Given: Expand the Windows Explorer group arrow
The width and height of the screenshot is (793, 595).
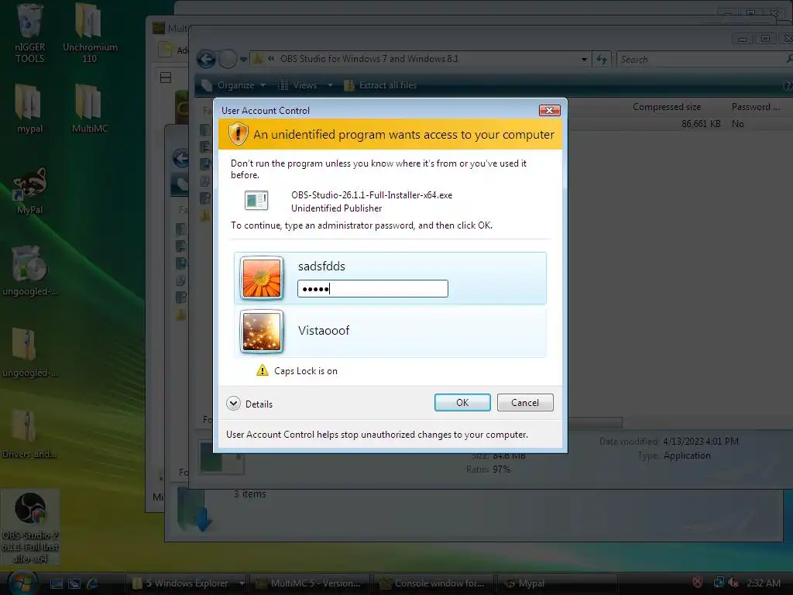Looking at the screenshot, I should click(x=242, y=583).
